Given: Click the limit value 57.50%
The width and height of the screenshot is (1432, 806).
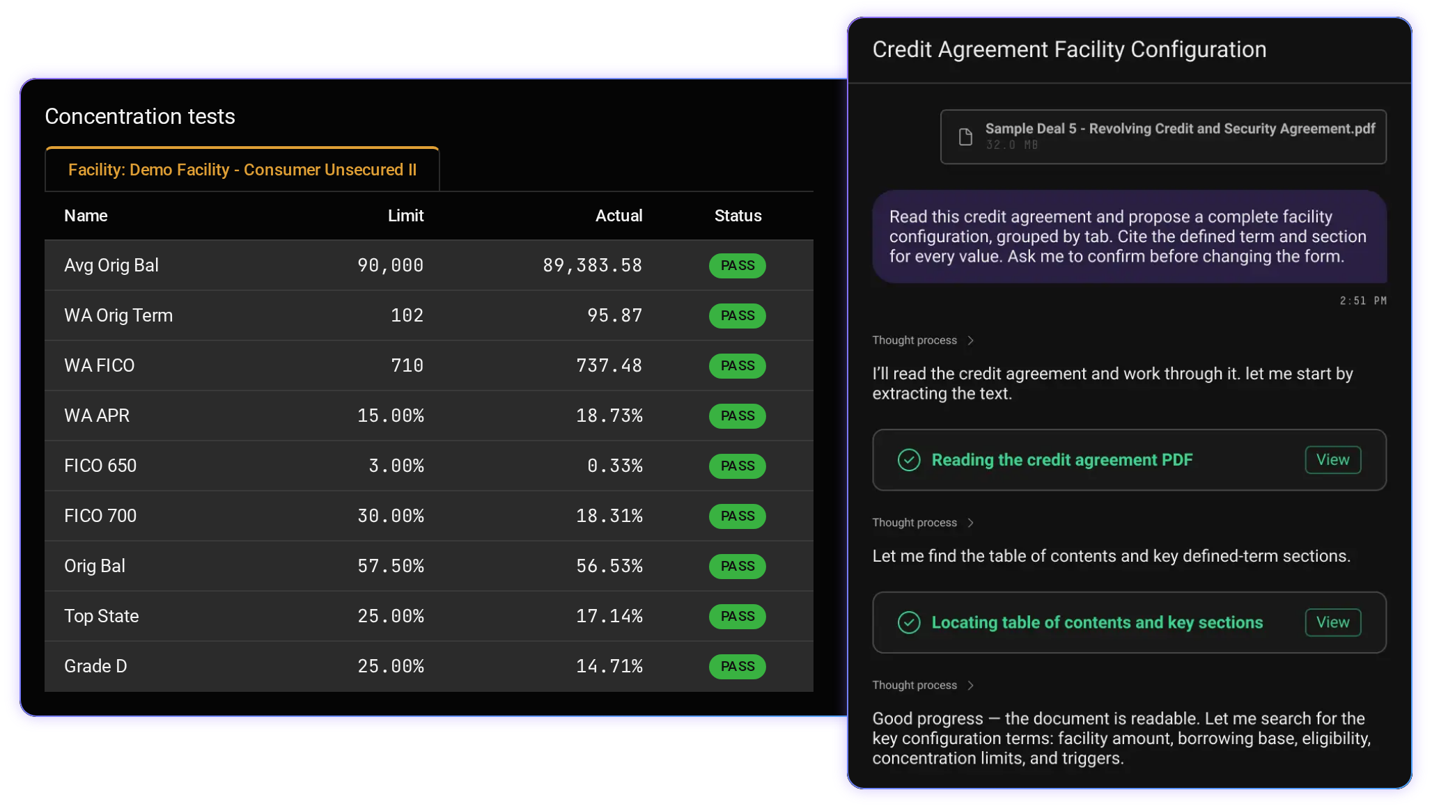Looking at the screenshot, I should tap(390, 566).
